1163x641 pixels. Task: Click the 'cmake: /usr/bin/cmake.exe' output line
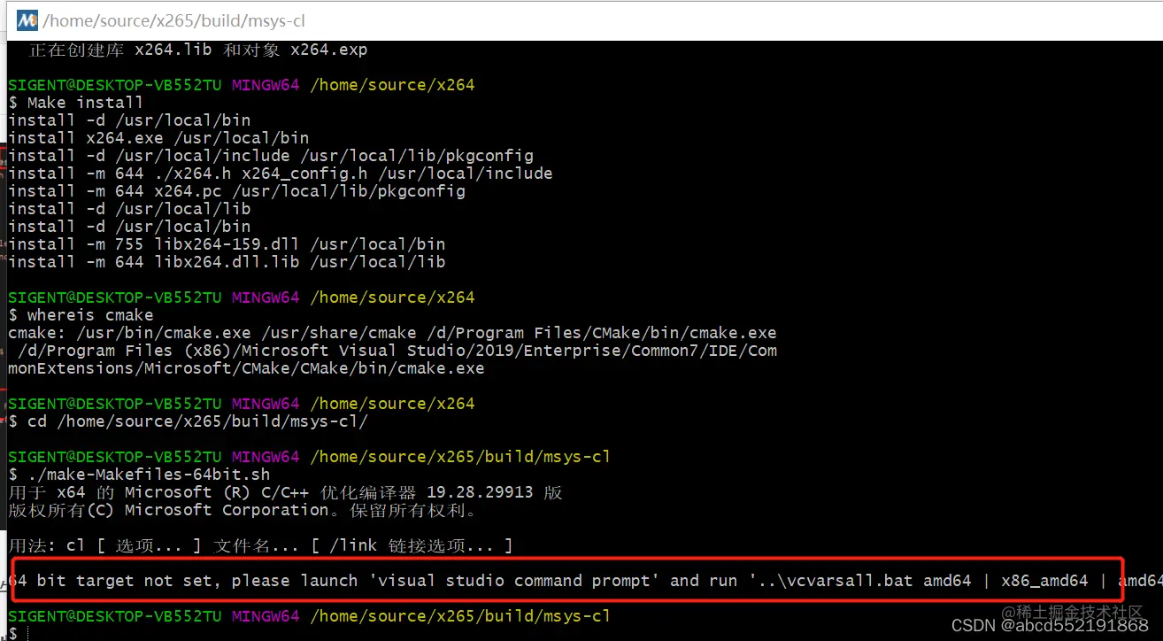tap(392, 333)
